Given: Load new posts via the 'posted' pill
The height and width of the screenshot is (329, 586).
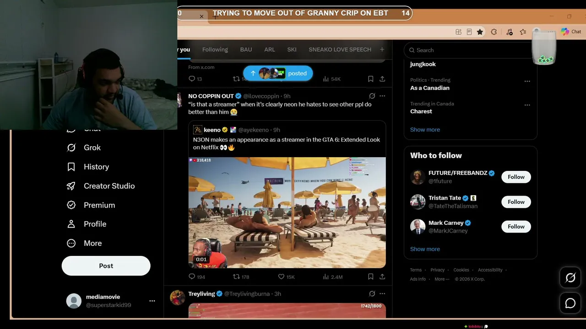Looking at the screenshot, I should click(278, 73).
